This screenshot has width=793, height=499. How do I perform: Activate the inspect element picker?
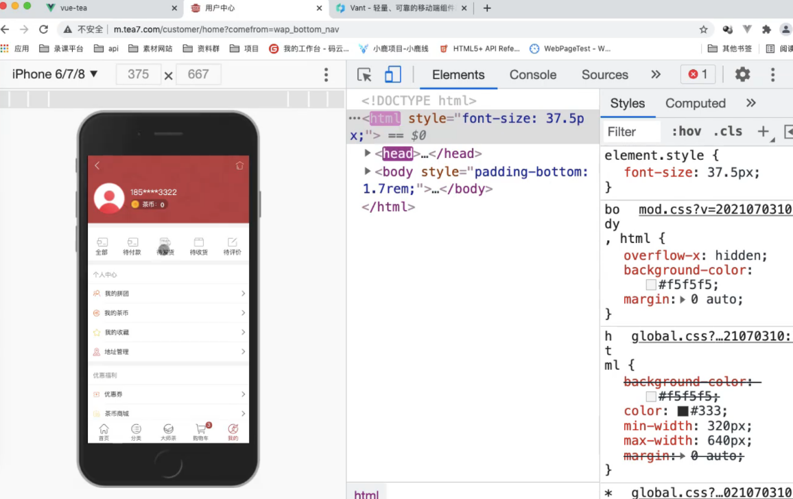tap(364, 75)
